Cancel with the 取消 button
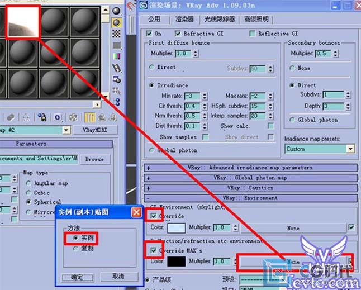The image size is (361, 290). click(x=119, y=276)
